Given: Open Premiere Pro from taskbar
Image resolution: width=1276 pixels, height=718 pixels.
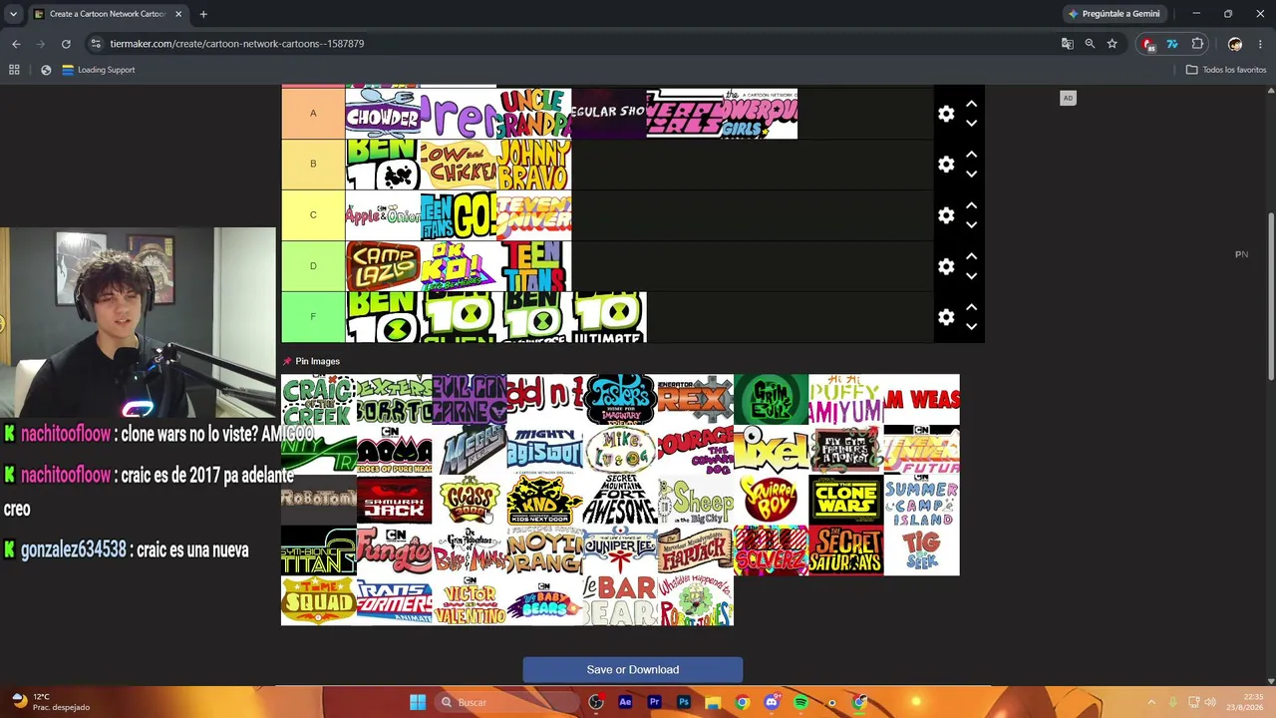Looking at the screenshot, I should [654, 702].
